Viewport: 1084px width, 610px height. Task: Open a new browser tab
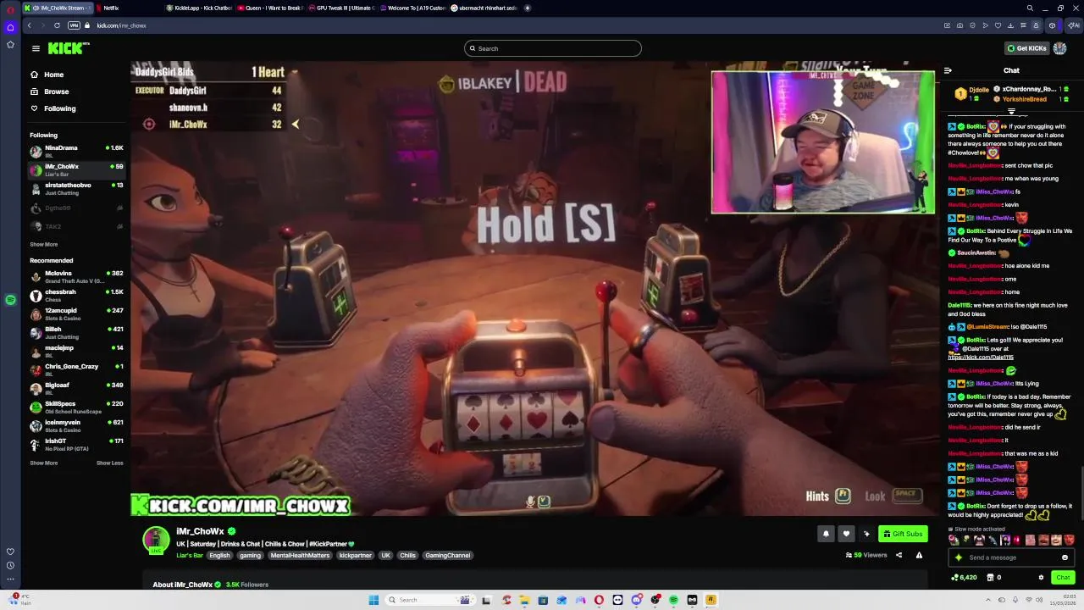click(x=528, y=8)
